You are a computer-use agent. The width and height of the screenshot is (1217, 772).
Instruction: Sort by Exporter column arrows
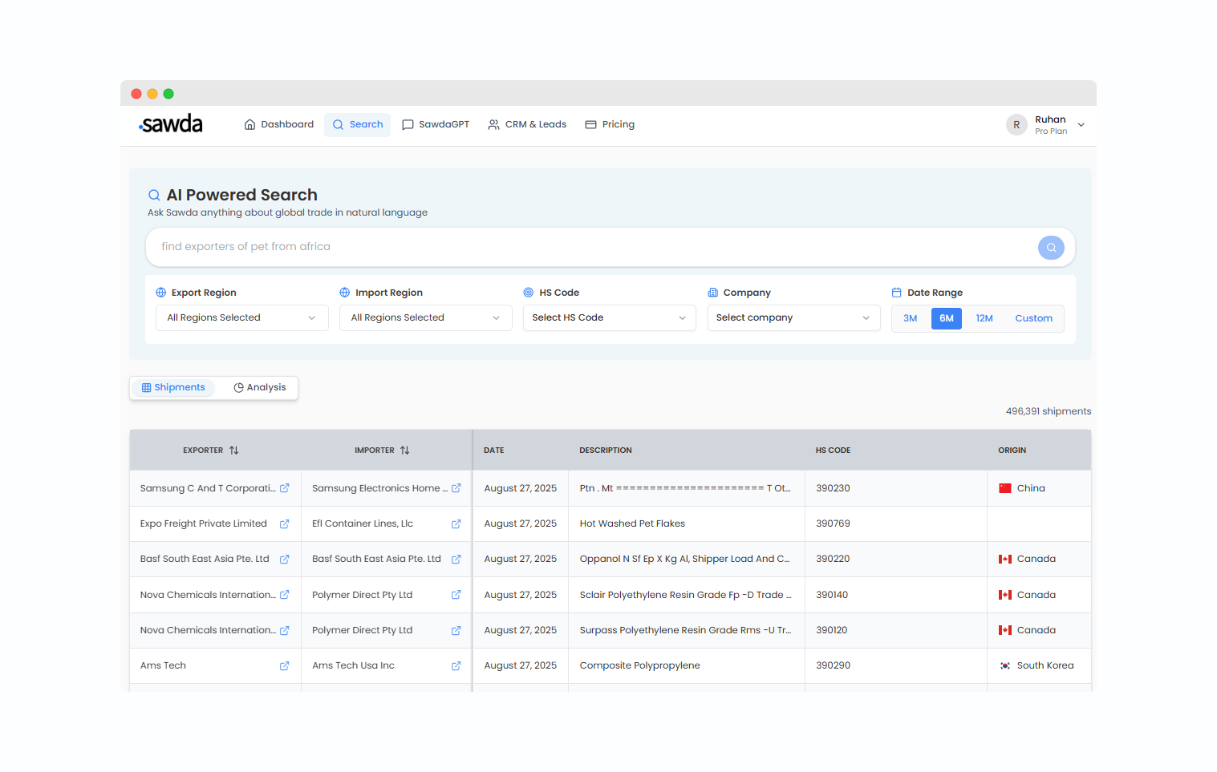click(234, 451)
